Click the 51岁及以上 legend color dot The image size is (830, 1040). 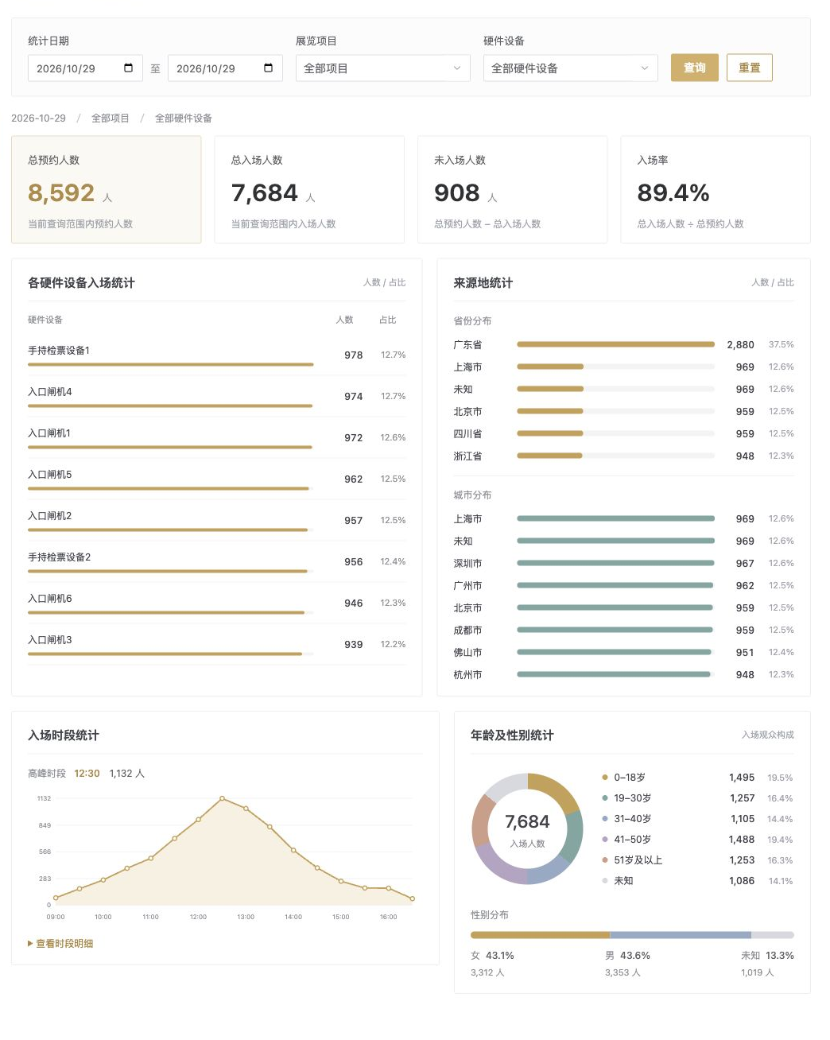tap(605, 860)
